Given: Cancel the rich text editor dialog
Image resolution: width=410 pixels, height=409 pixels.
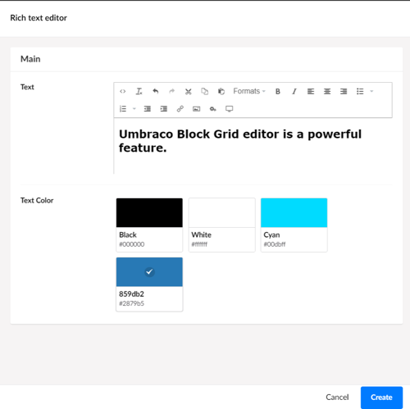Looking at the screenshot, I should [x=337, y=398].
